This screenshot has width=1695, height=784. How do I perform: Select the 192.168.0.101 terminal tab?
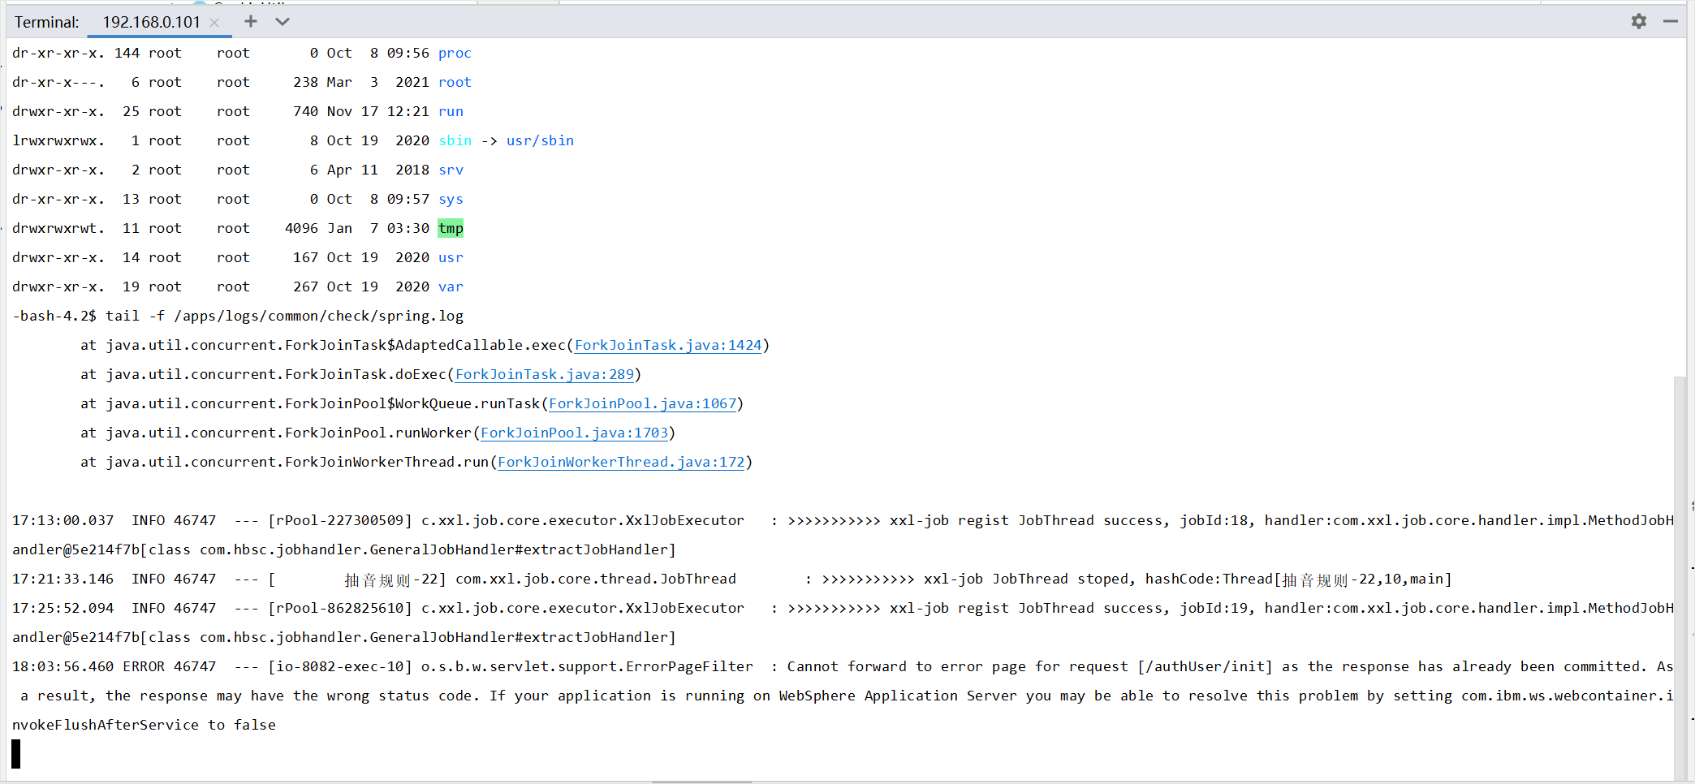pyautogui.click(x=151, y=23)
